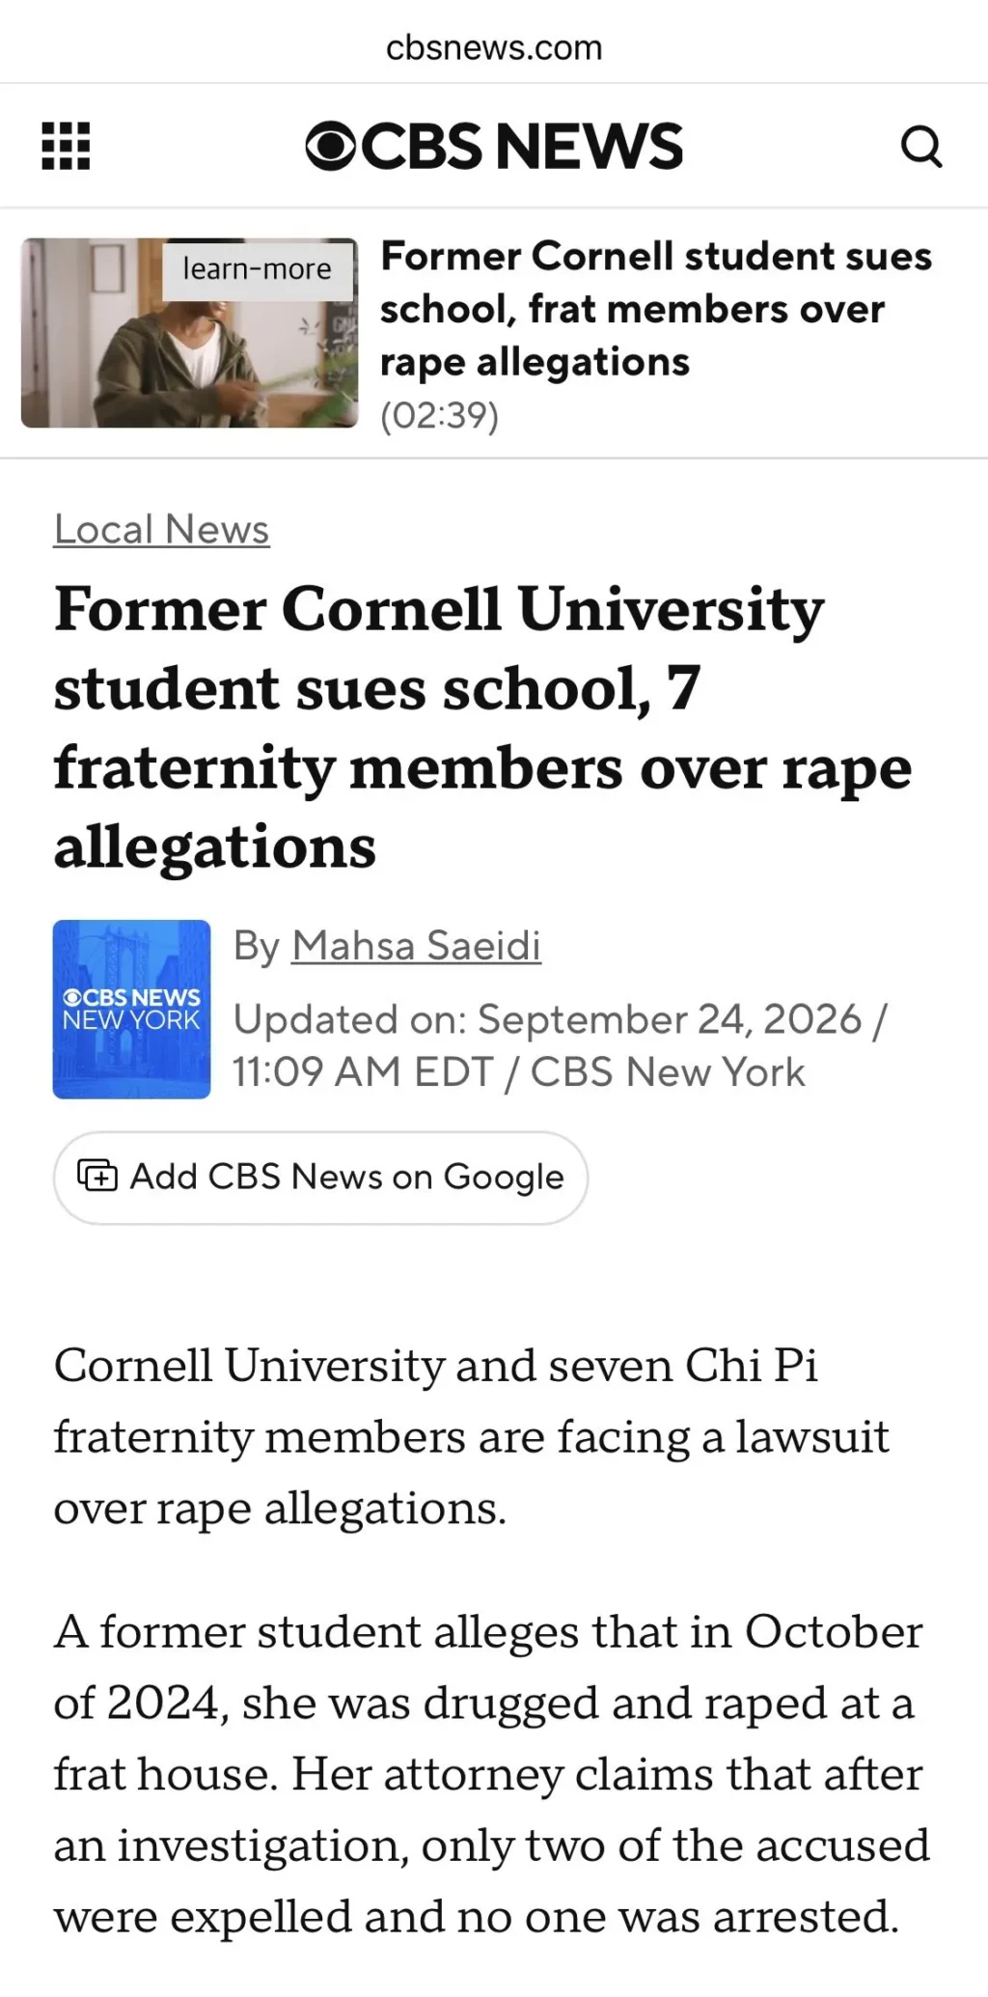The width and height of the screenshot is (988, 1997).
Task: Tap the video duration 02:39 text
Action: click(x=439, y=416)
